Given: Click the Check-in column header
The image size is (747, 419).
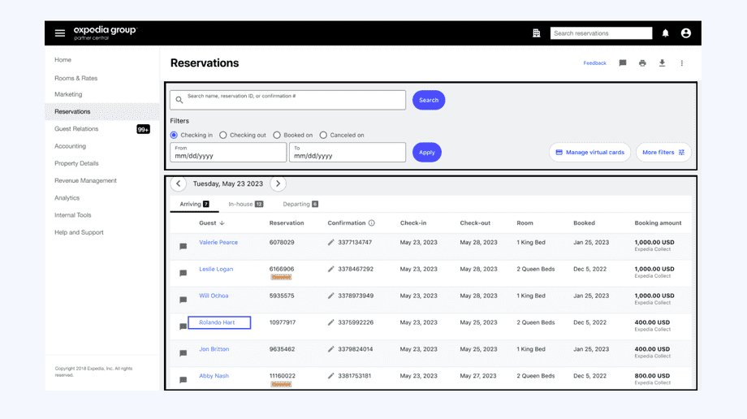Looking at the screenshot, I should click(x=413, y=222).
